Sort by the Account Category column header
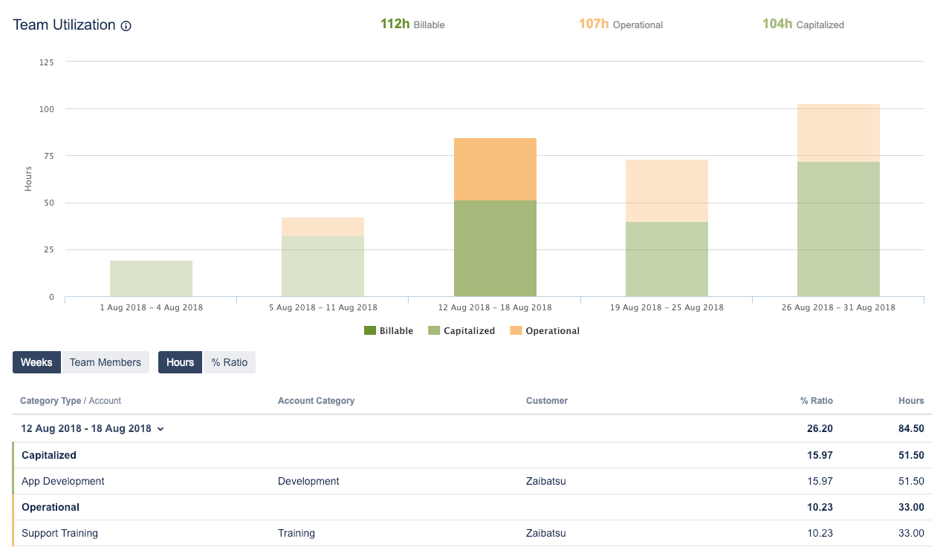This screenshot has height=556, width=943. (x=316, y=401)
